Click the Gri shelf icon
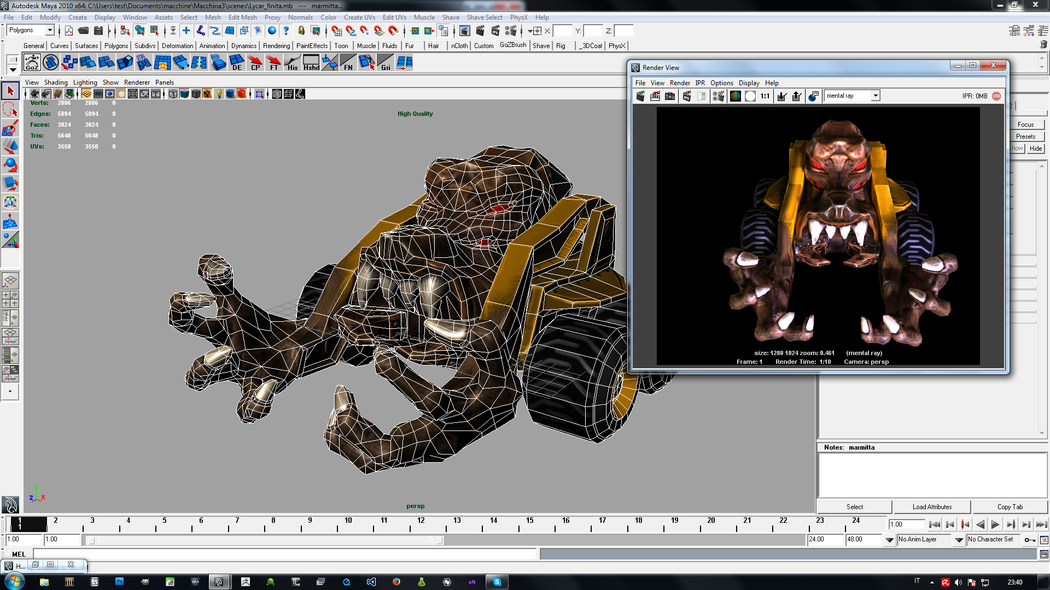1050x590 pixels. coord(386,62)
